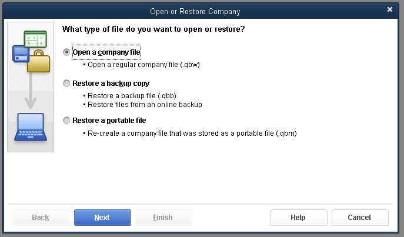Click the 'Restore a portable file' label text
This screenshot has width=404, height=237.
pyautogui.click(x=109, y=121)
